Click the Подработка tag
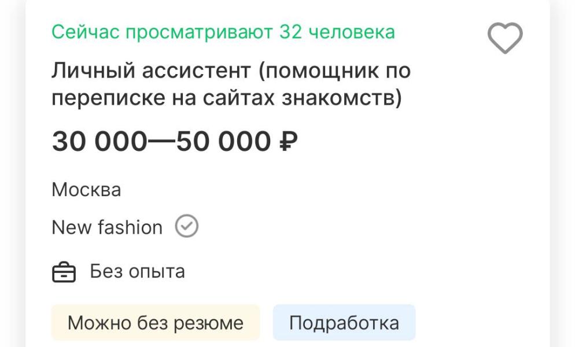Image resolution: width=575 pixels, height=347 pixels. pos(344,323)
